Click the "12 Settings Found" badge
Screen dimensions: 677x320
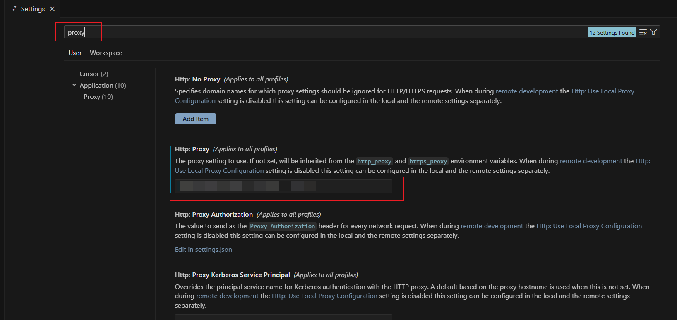point(612,33)
